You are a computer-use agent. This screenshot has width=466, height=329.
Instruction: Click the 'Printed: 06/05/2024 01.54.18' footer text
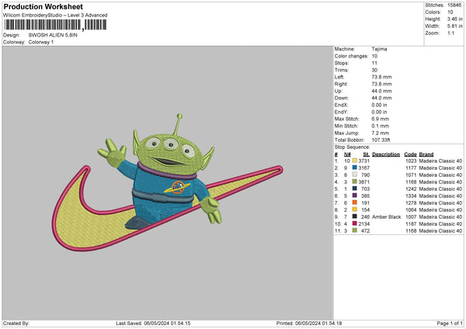[x=309, y=324]
